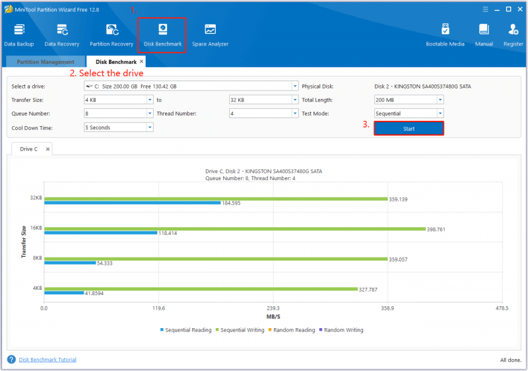528x371 pixels.
Task: Expand the Queue Number dropdown
Action: point(150,114)
